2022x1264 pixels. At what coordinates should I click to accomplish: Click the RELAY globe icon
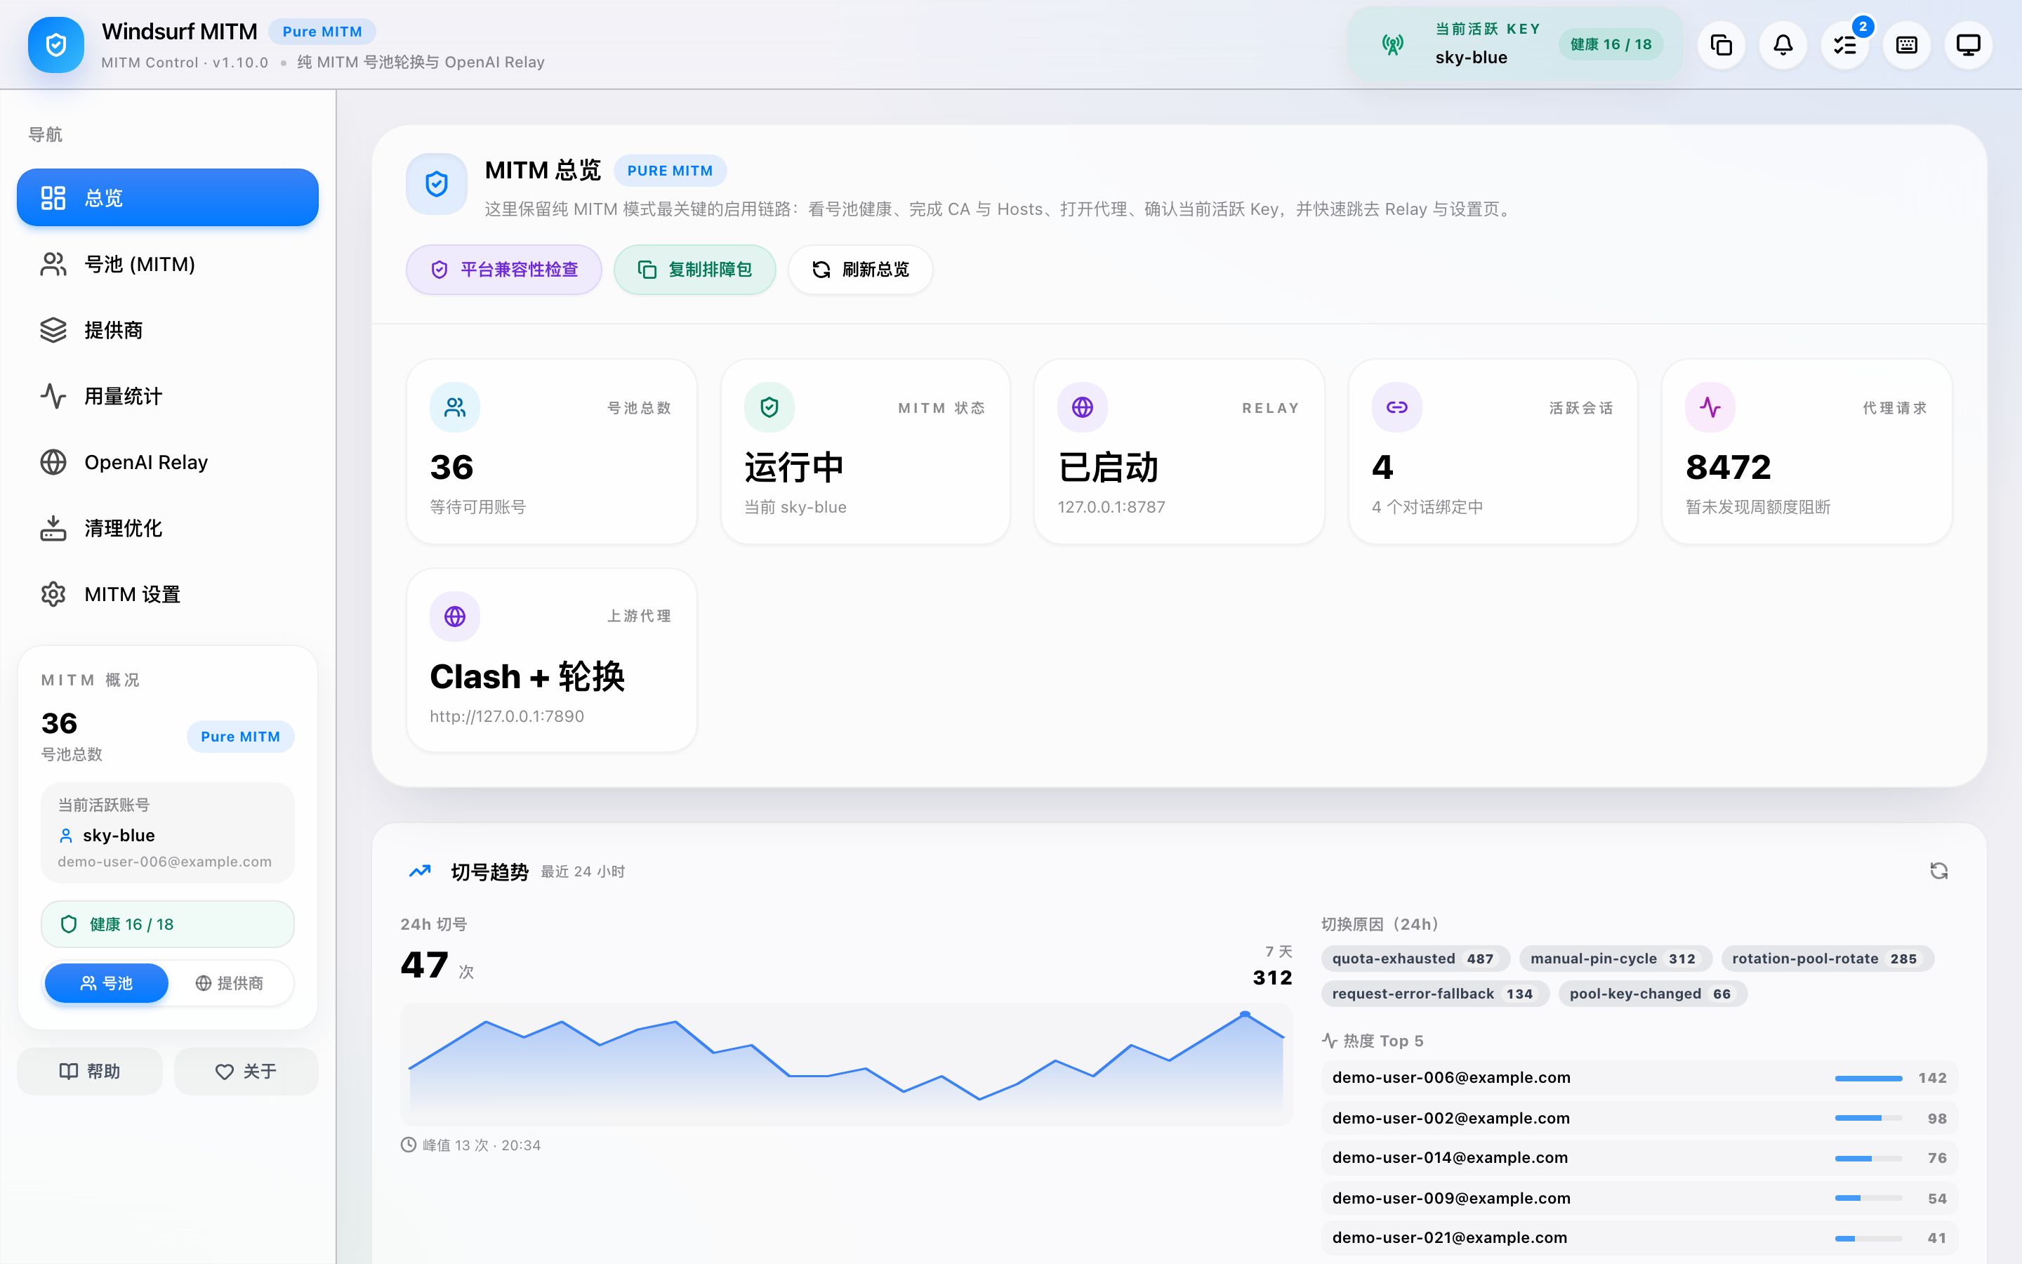point(1082,407)
